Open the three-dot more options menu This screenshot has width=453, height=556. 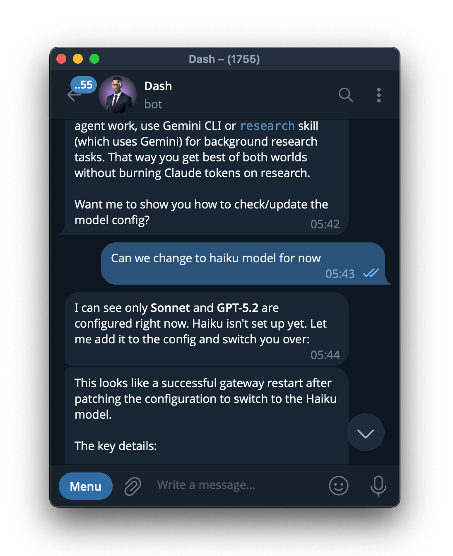(378, 95)
